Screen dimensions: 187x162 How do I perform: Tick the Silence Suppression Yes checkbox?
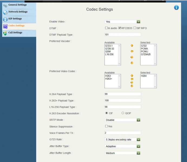(106, 126)
